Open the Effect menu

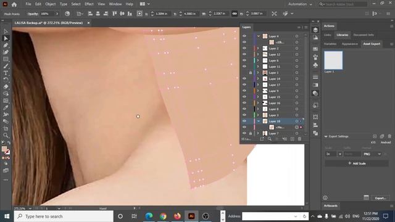click(89, 4)
